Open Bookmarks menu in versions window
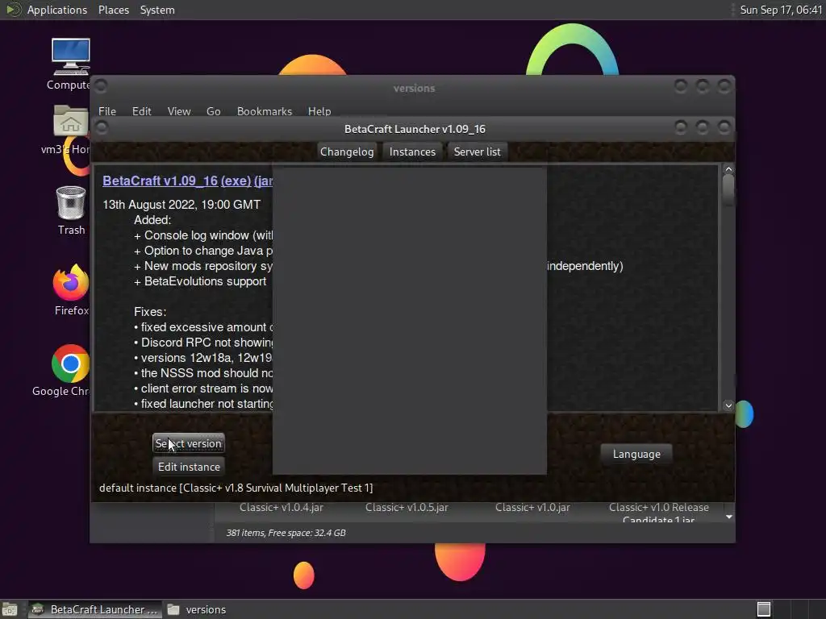The height and width of the screenshot is (619, 826). (264, 111)
